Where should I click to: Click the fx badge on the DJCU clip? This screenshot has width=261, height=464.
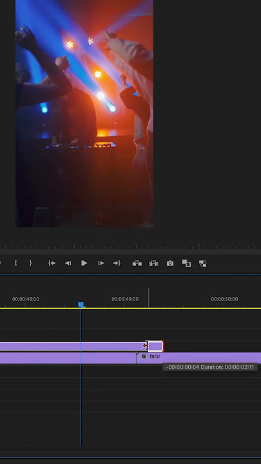(x=144, y=356)
